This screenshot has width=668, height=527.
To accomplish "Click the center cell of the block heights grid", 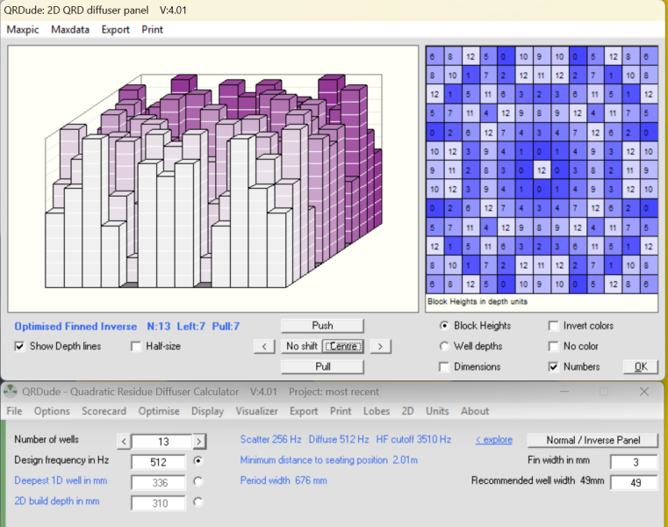I will (542, 170).
